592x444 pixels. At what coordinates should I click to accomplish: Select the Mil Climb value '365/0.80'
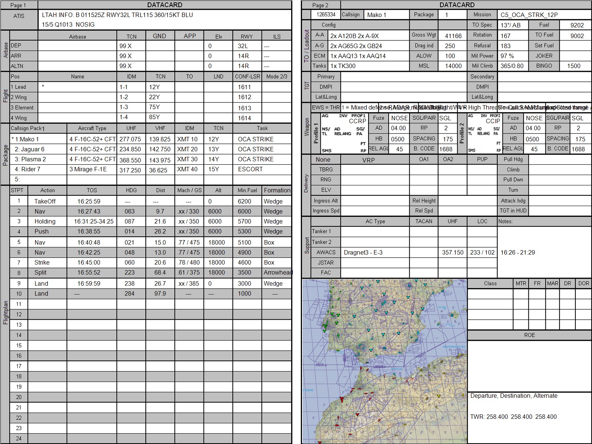click(512, 66)
